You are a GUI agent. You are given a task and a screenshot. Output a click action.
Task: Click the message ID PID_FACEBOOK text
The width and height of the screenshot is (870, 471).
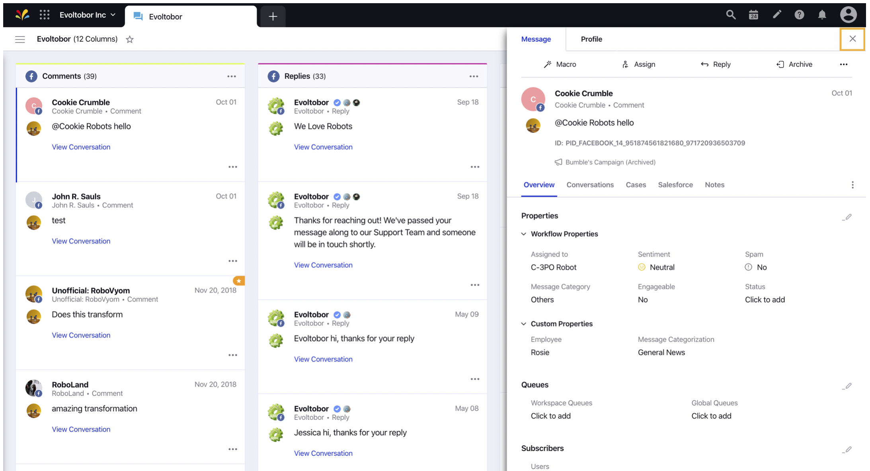(650, 143)
